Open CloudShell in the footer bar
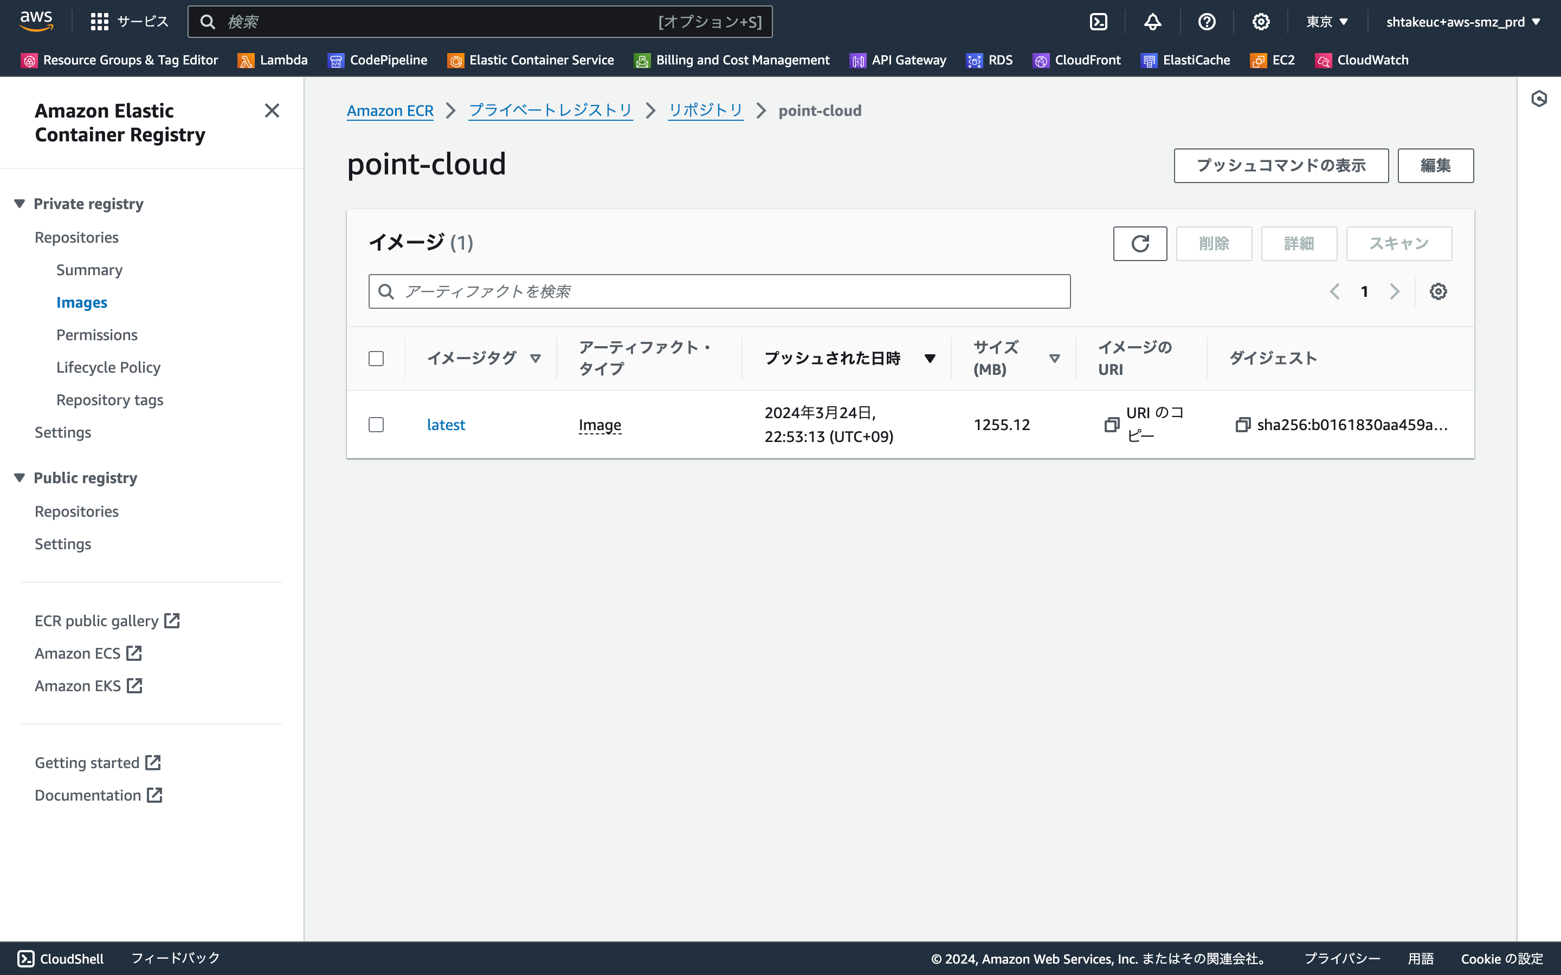The height and width of the screenshot is (975, 1561). coord(61,958)
